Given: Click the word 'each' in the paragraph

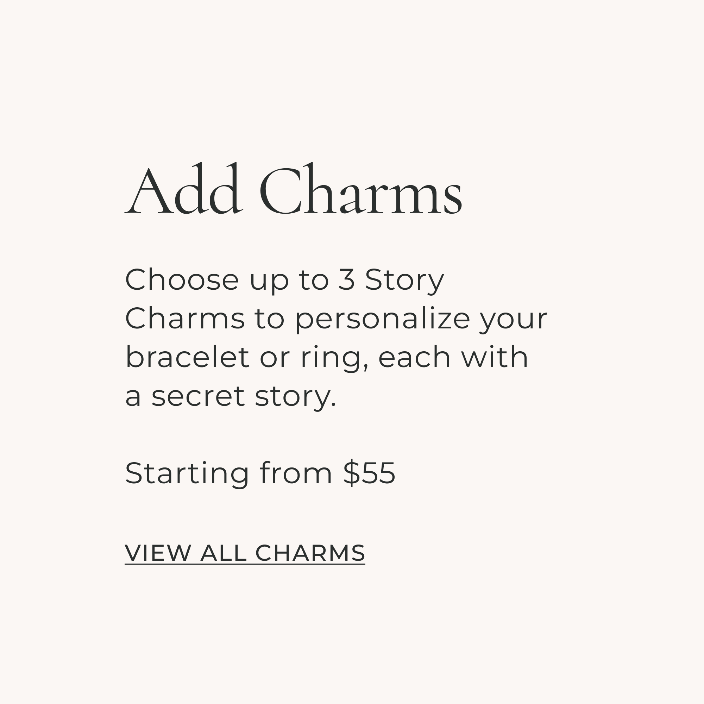Looking at the screenshot, I should [x=414, y=358].
